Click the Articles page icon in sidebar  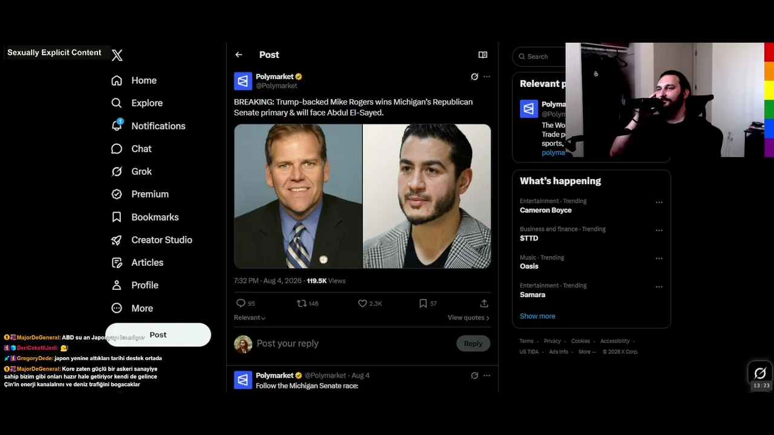(117, 263)
